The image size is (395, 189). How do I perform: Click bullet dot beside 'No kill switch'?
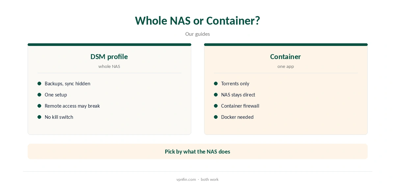(x=39, y=117)
